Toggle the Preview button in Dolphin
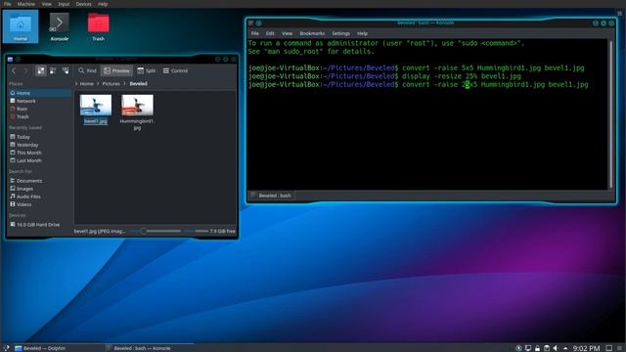 coord(117,70)
